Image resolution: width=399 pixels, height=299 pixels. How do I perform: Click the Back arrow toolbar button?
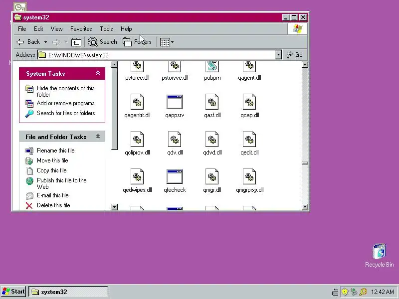pyautogui.click(x=28, y=42)
